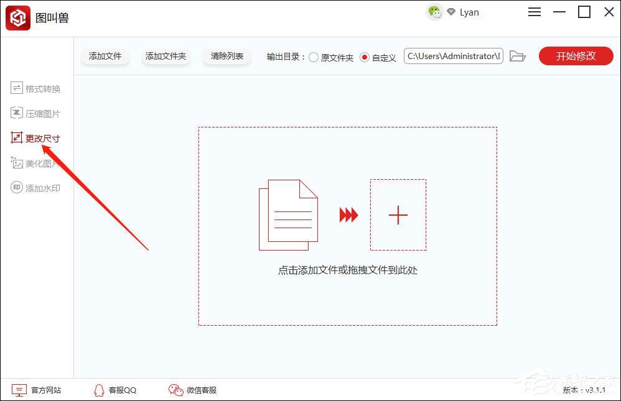
Task: Select the 美化图片 beautify tool
Action: 36,162
